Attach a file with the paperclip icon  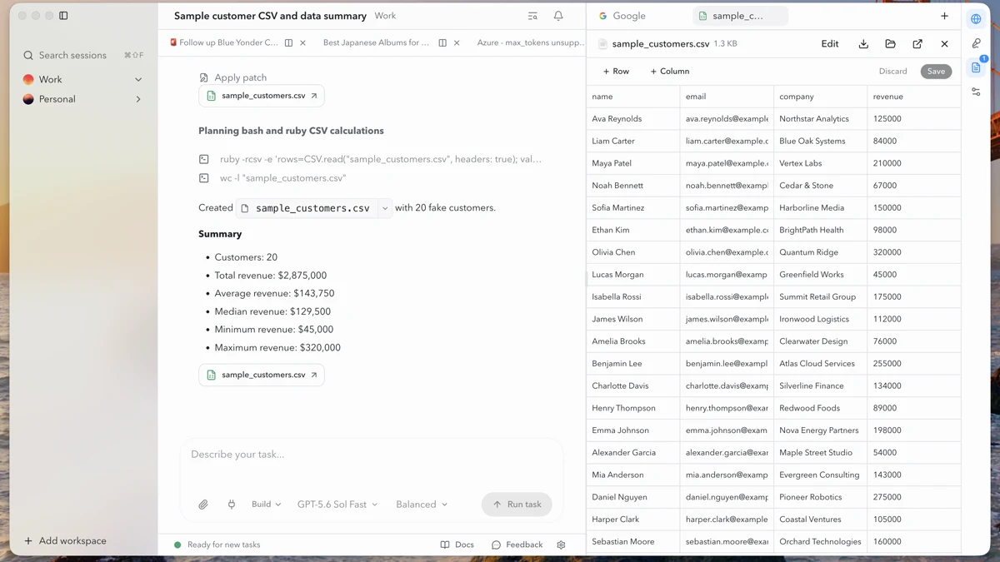203,505
